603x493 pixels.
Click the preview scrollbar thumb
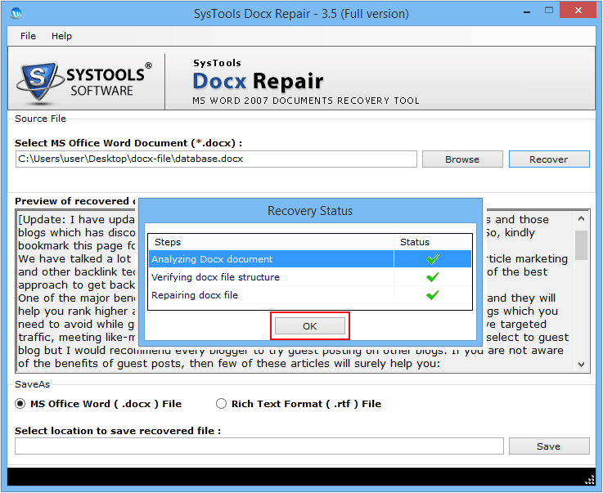tap(581, 245)
